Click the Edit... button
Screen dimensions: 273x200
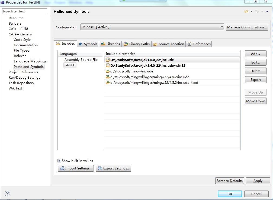click(255, 62)
